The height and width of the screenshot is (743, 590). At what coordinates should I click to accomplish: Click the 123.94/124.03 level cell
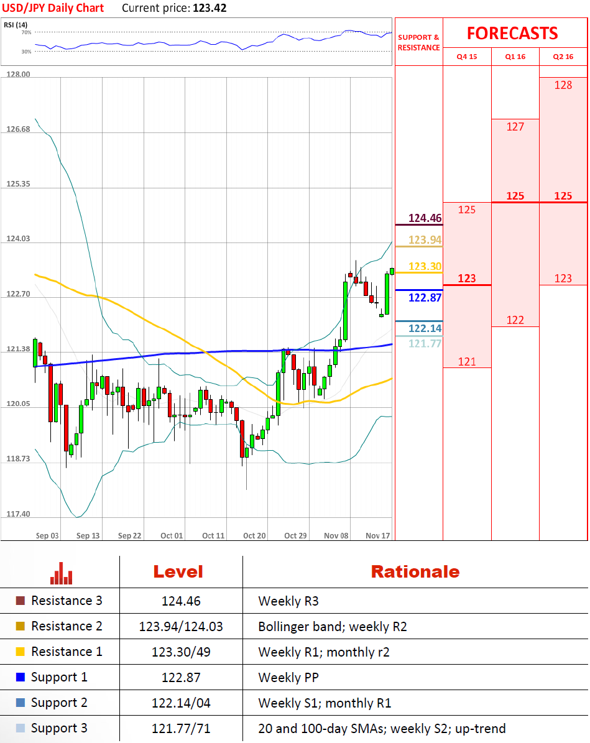(181, 627)
